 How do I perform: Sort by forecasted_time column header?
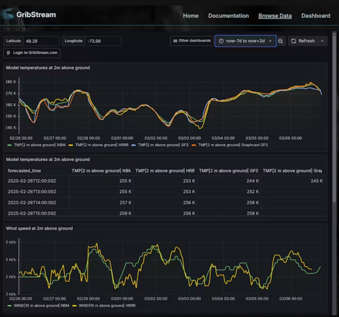pyautogui.click(x=24, y=170)
